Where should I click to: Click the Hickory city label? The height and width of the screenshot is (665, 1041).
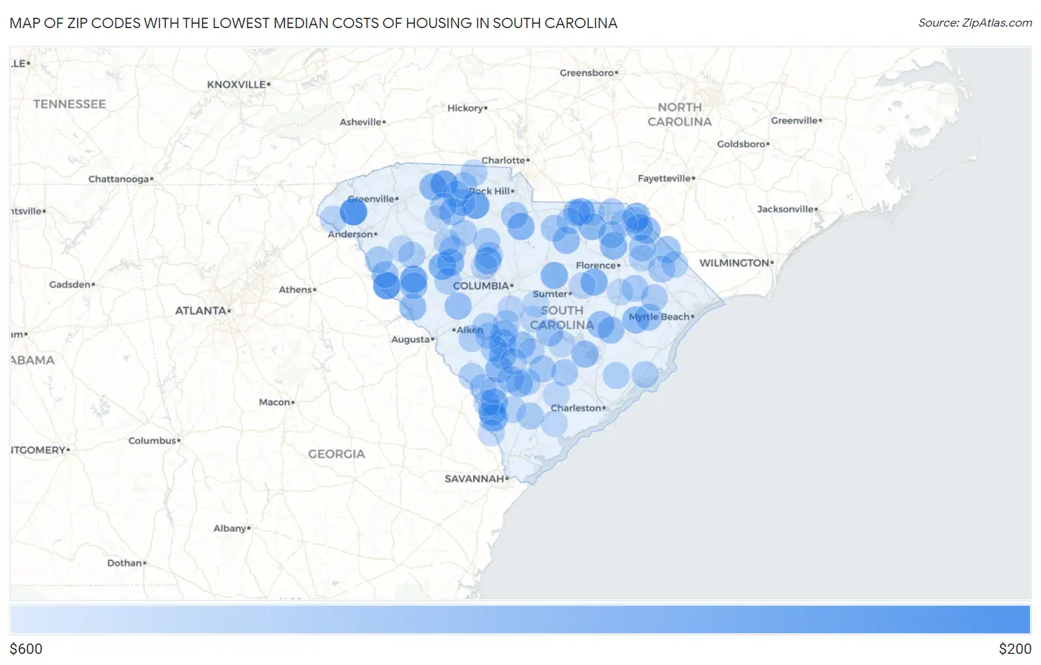pos(467,108)
